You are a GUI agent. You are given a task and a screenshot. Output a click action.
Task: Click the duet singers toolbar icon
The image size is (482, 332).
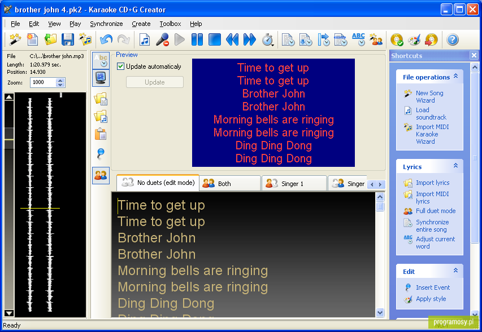click(376, 39)
